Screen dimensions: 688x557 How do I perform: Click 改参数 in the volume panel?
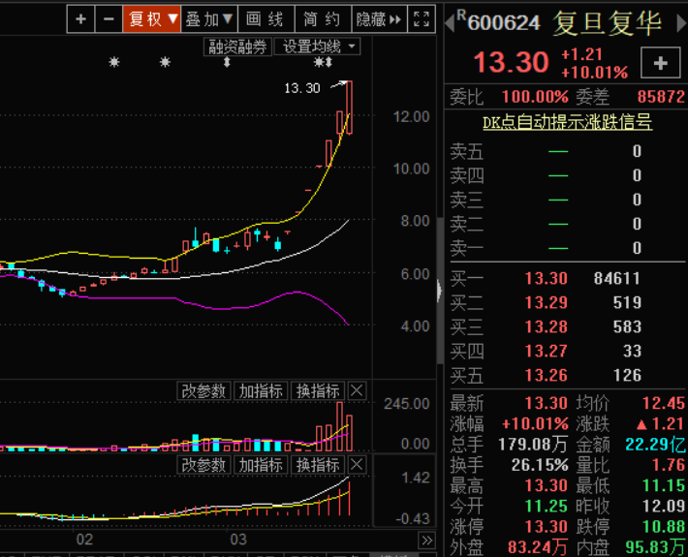click(203, 390)
